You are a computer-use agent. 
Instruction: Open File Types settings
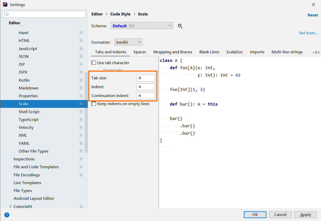pyautogui.click(x=23, y=190)
